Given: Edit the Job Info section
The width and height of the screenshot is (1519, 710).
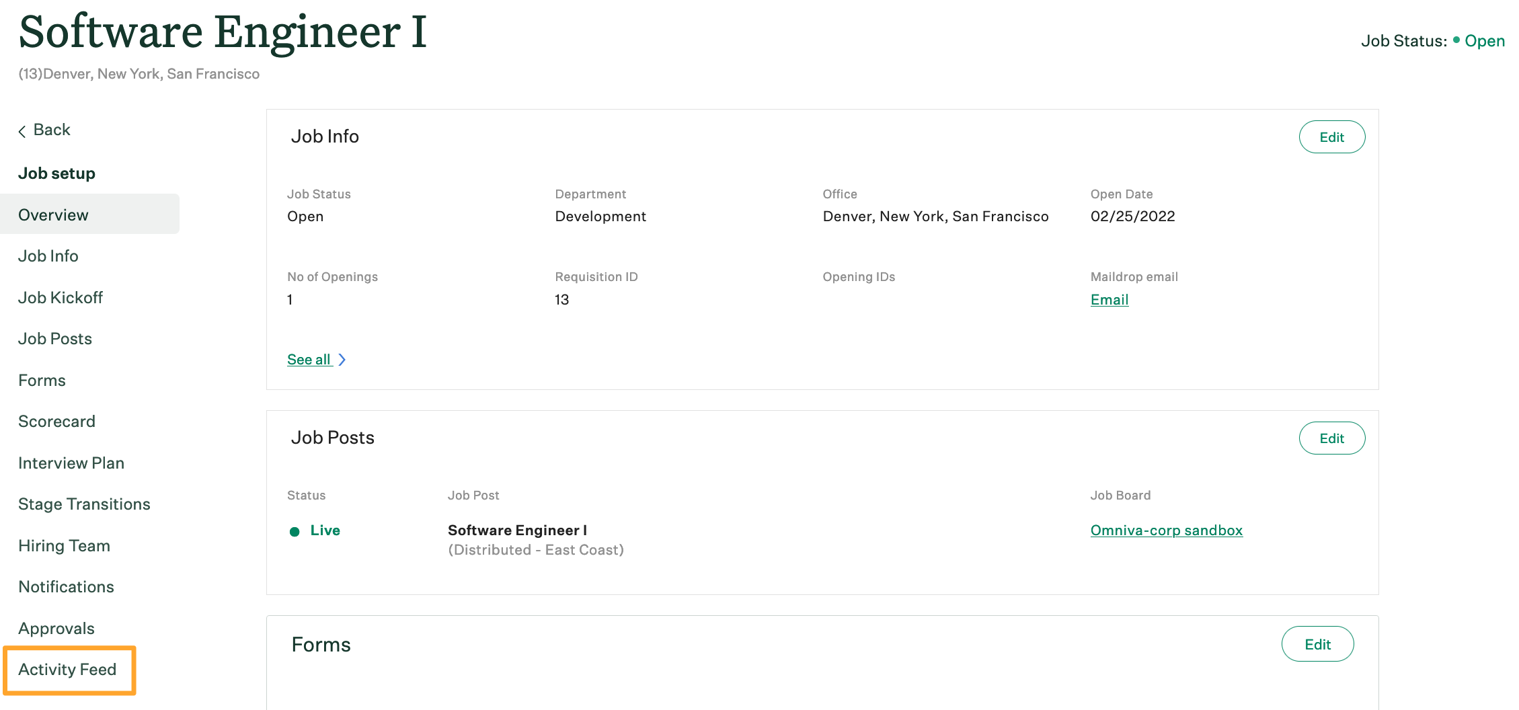Looking at the screenshot, I should point(1332,136).
